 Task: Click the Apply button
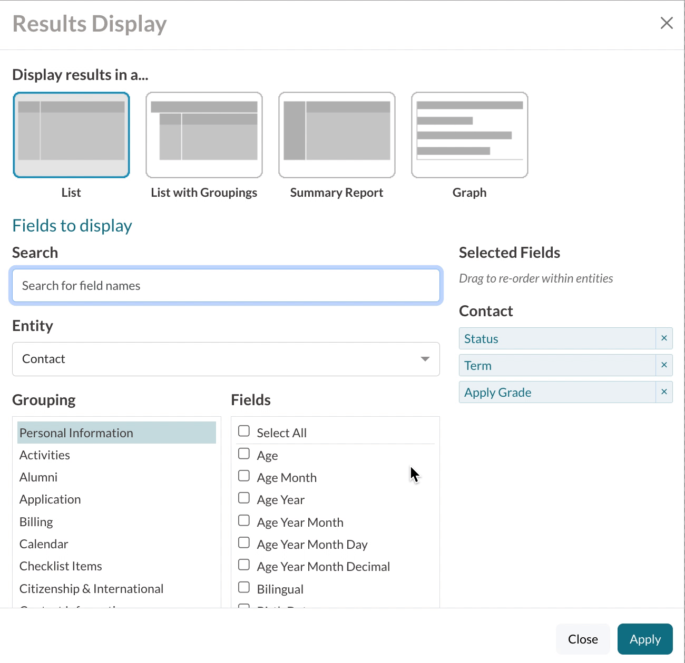click(645, 639)
